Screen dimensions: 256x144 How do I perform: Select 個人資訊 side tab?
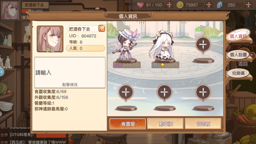pyautogui.click(x=238, y=36)
